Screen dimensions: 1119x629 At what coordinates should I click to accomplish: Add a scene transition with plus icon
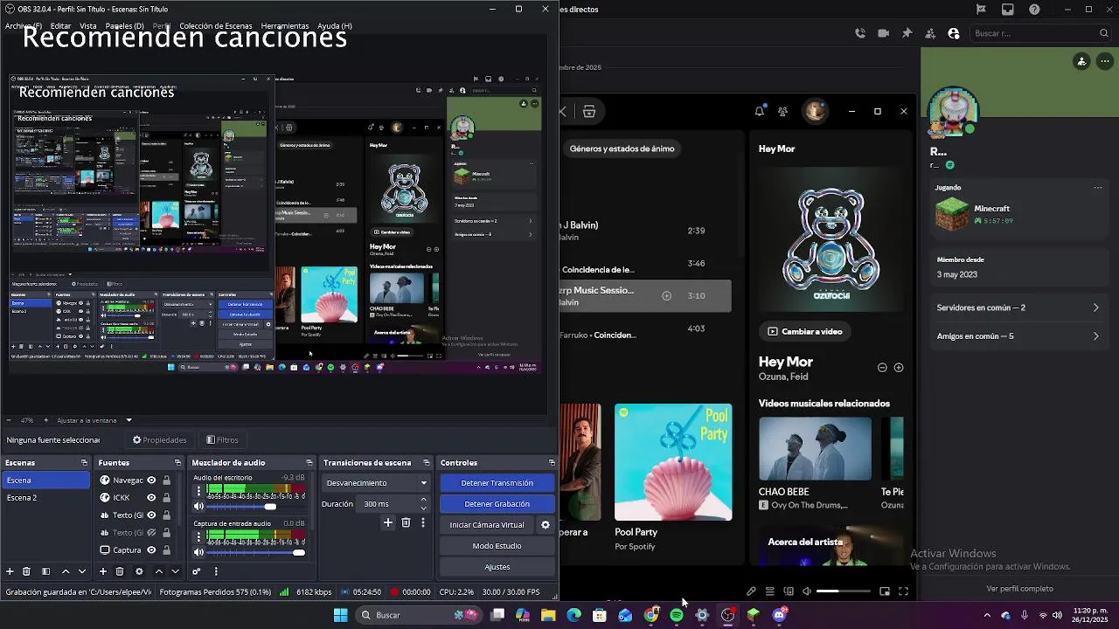pos(388,522)
